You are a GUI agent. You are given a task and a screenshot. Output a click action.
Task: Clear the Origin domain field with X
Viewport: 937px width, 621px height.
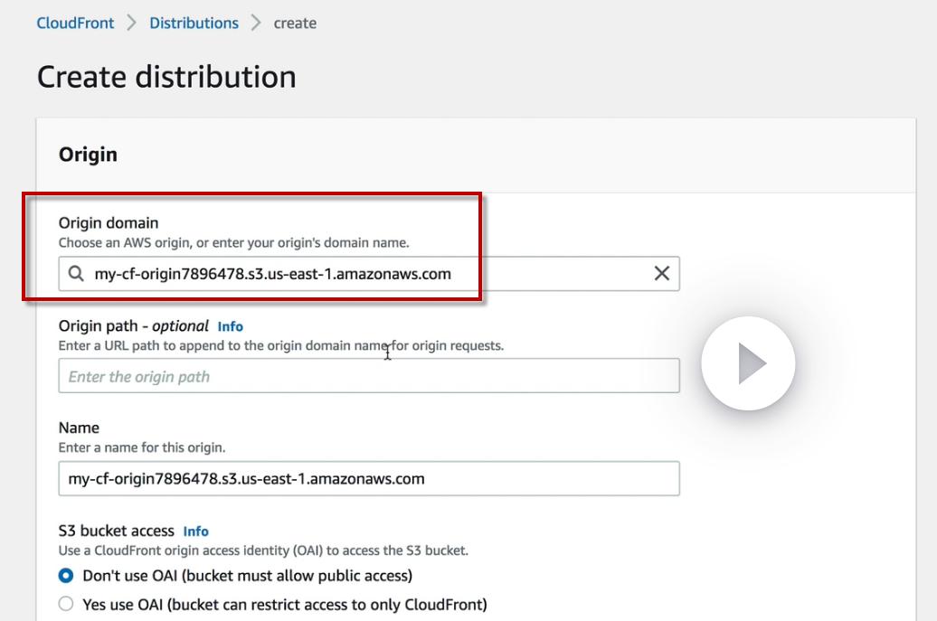coord(661,274)
